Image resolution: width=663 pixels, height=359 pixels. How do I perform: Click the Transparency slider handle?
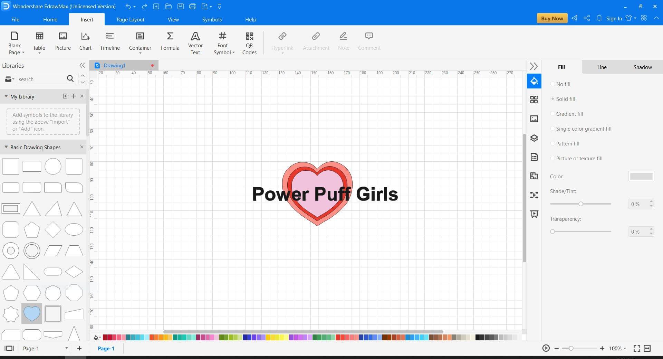tap(552, 232)
